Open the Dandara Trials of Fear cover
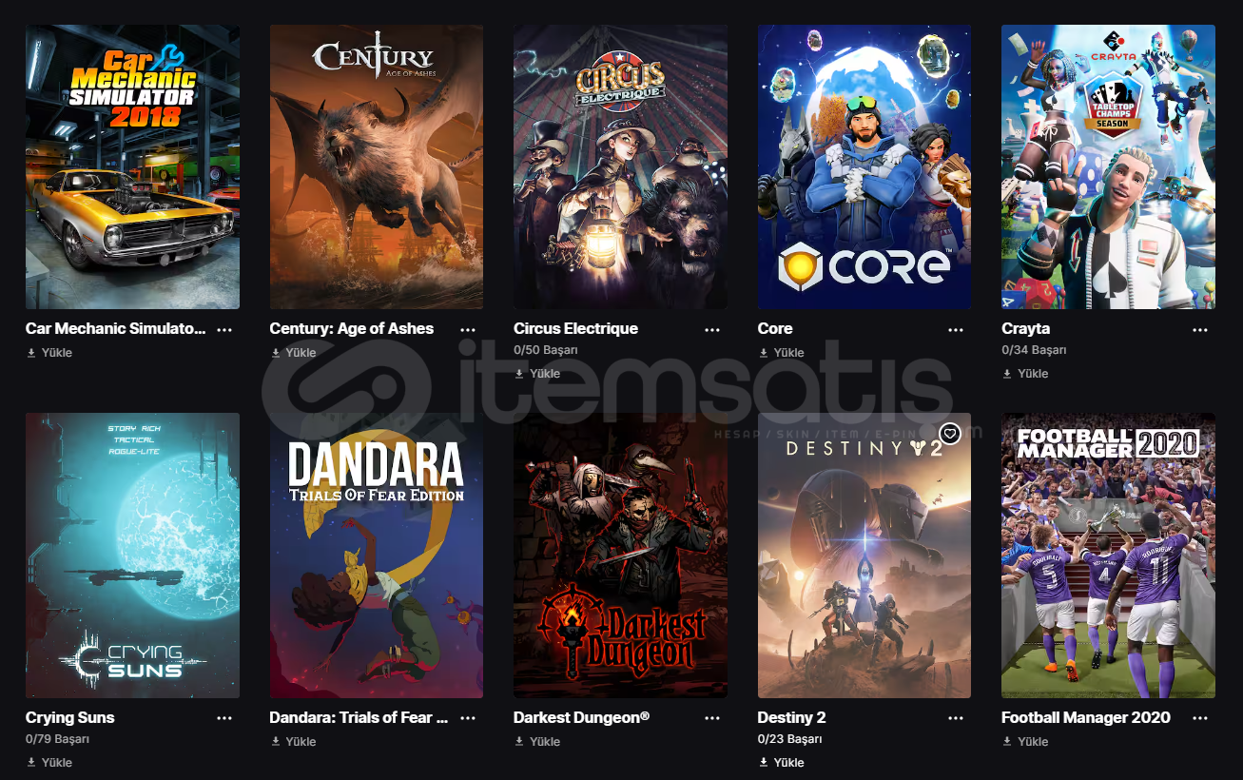 pos(377,556)
